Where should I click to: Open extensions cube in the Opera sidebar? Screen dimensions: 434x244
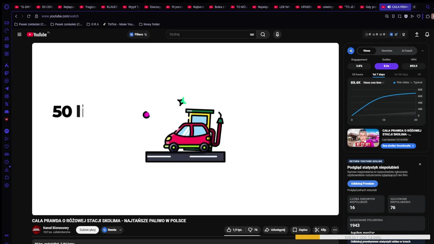pyautogui.click(x=6, y=178)
